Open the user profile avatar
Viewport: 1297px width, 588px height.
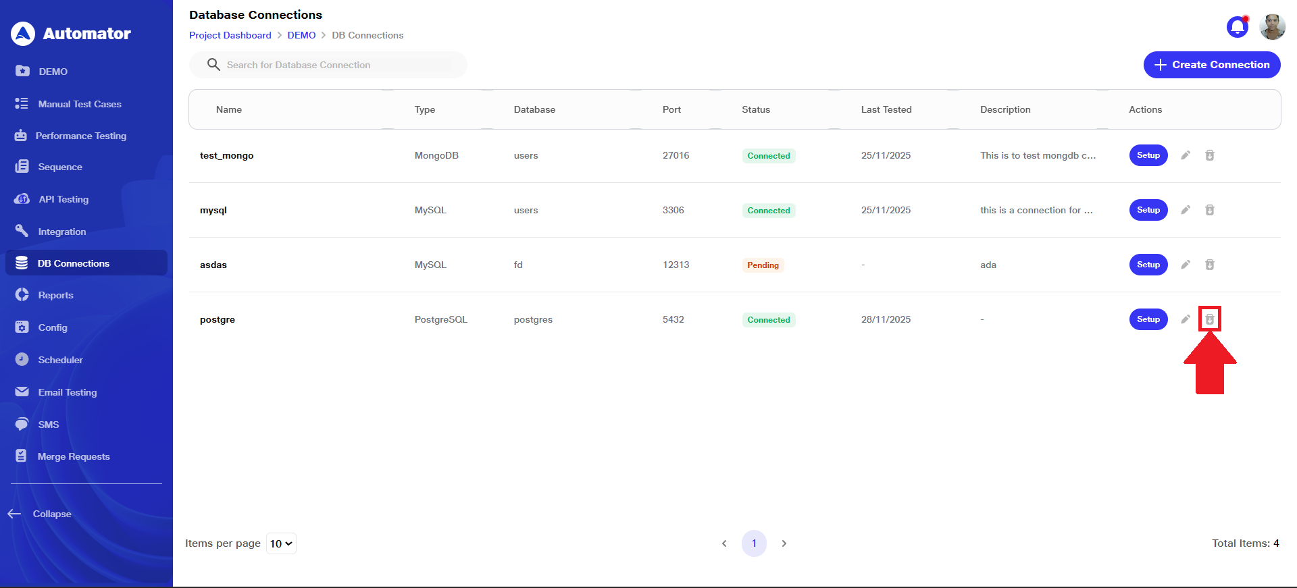[x=1272, y=27]
